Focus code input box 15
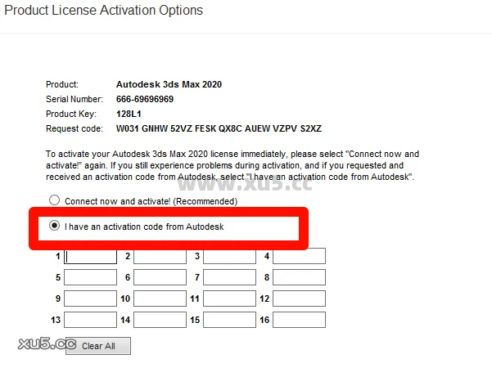Viewport: 492px width, 368px height. [229, 321]
